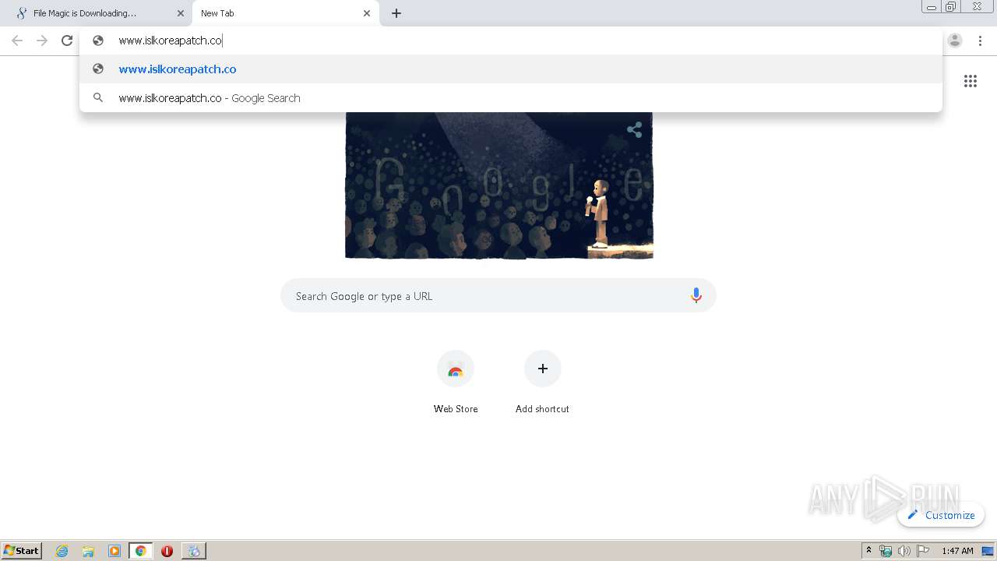The width and height of the screenshot is (997, 561).
Task: Open the Web Store shortcut
Action: (456, 369)
